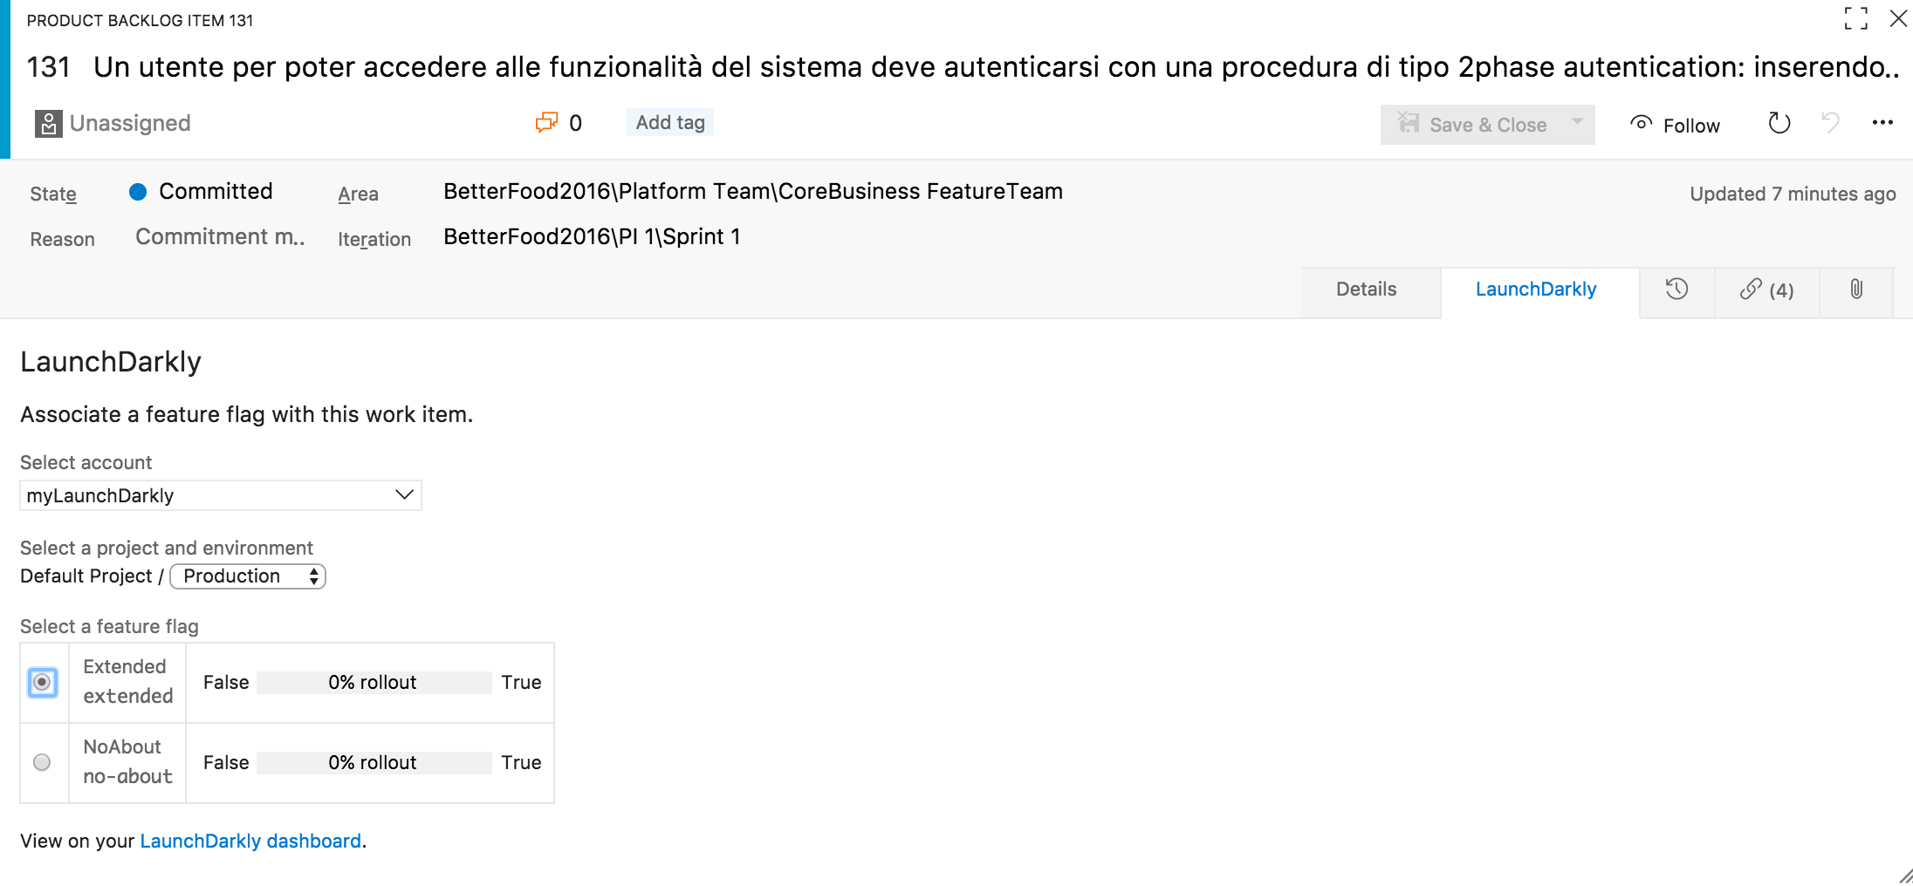Click the Extended flag rollout bar
1913x886 pixels.
(x=374, y=683)
